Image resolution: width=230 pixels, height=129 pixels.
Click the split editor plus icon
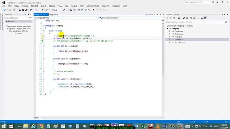click(163, 21)
